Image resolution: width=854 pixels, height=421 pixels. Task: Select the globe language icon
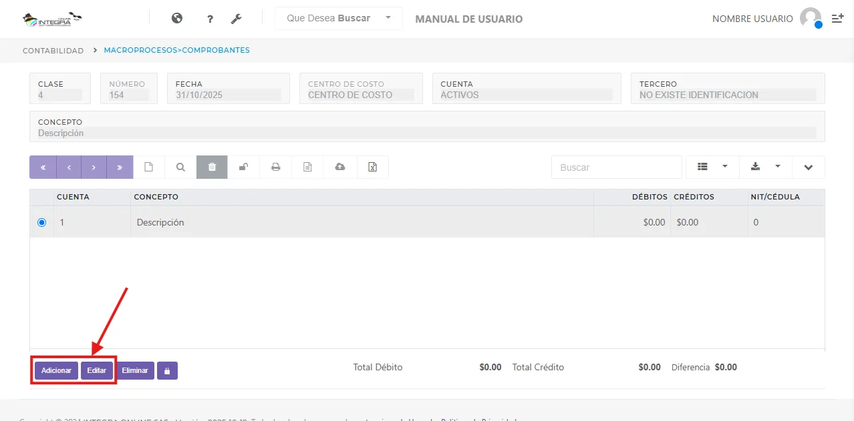tap(176, 18)
